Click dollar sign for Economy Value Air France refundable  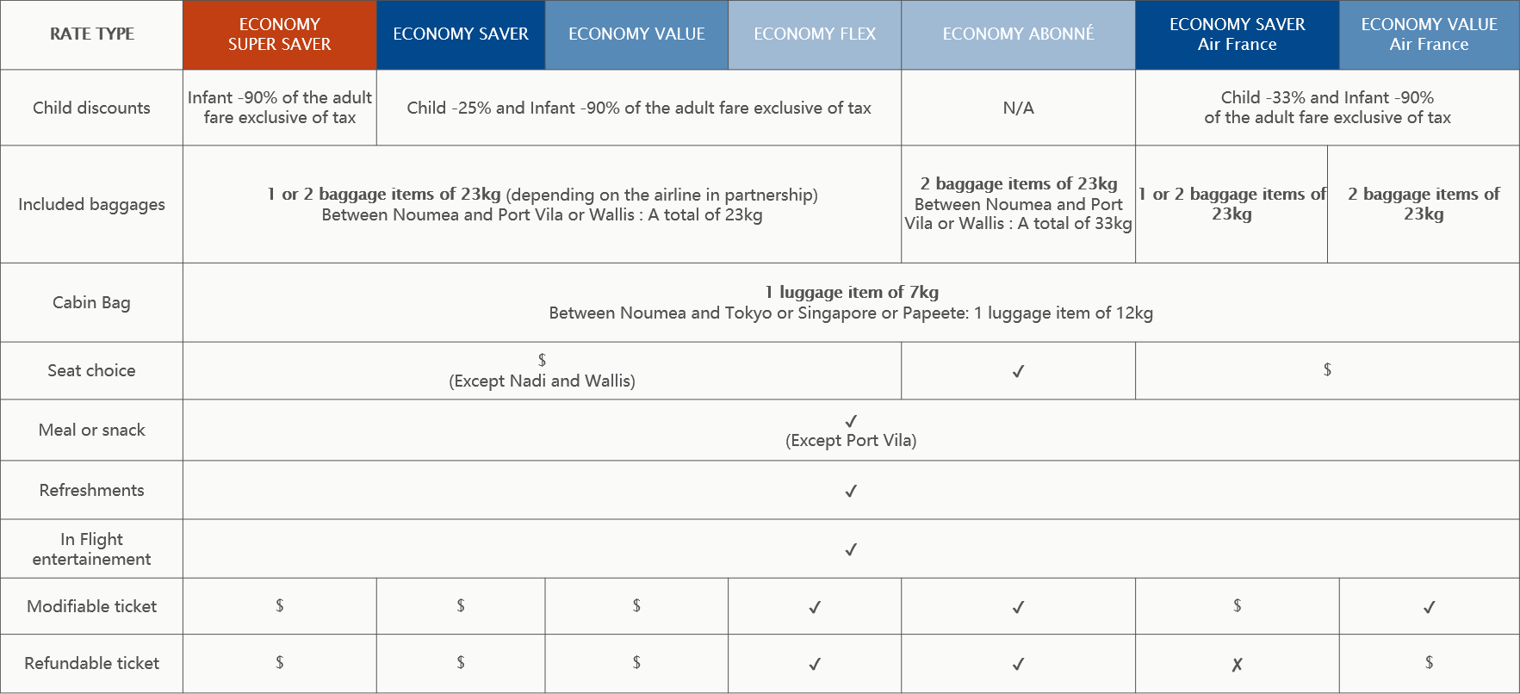coord(1430,662)
